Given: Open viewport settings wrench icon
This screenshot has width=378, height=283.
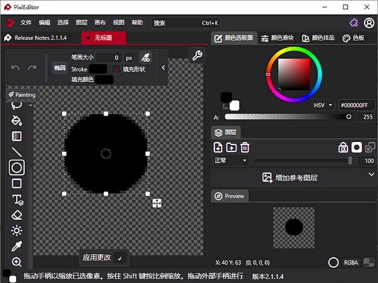Looking at the screenshot, I should click(197, 55).
